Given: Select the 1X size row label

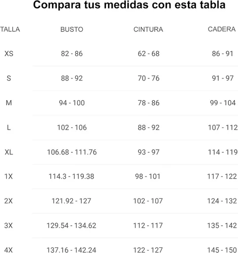Looking at the screenshot, I should click(9, 177).
